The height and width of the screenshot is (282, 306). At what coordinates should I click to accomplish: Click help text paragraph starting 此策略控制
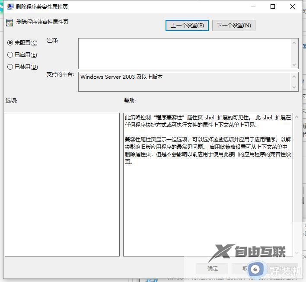pyautogui.click(x=208, y=121)
